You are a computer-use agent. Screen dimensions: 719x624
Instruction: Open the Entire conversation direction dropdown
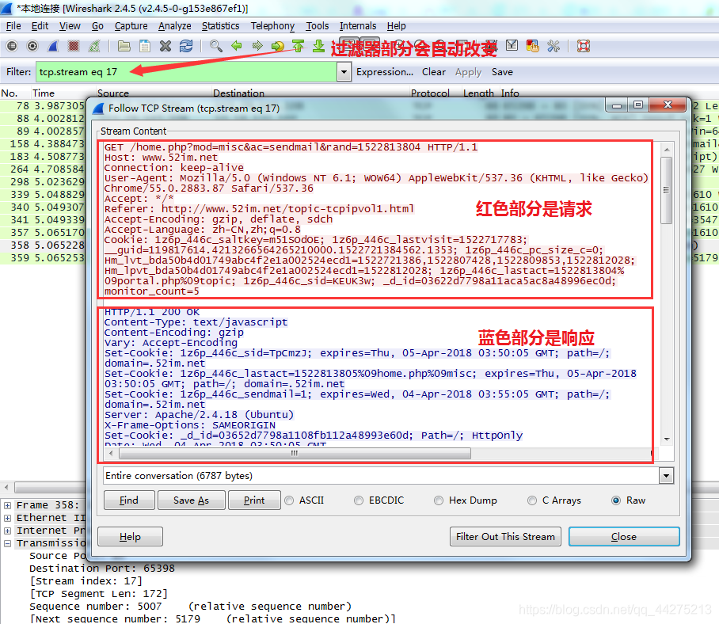click(x=666, y=476)
